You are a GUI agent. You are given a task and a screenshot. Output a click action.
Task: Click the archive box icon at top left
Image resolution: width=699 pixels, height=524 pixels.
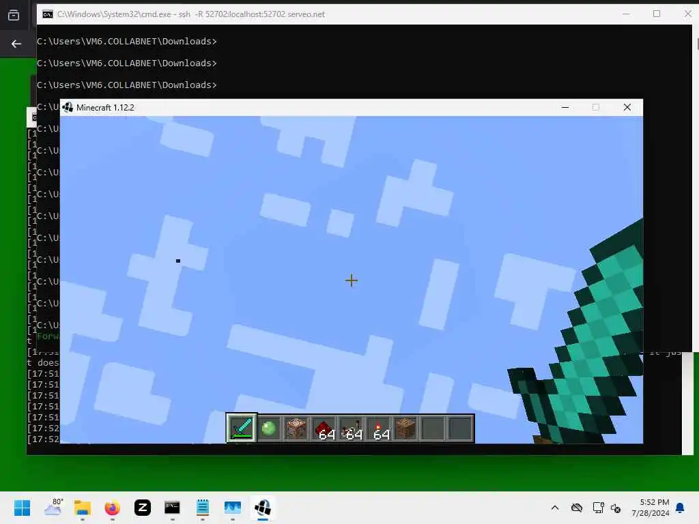[x=14, y=15]
